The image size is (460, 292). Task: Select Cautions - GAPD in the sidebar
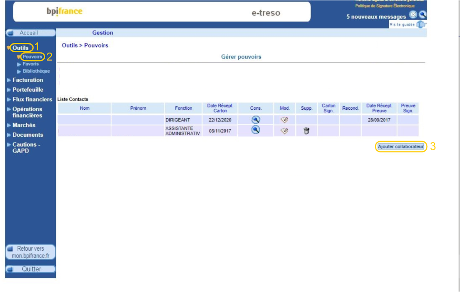pos(26,148)
